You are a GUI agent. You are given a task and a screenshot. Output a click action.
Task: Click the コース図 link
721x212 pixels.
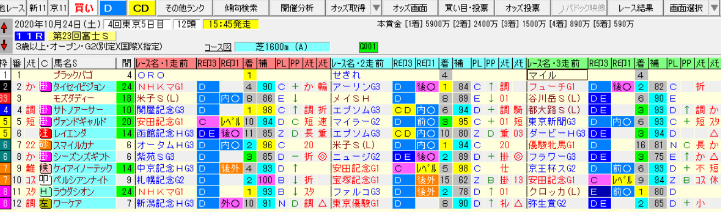(218, 47)
